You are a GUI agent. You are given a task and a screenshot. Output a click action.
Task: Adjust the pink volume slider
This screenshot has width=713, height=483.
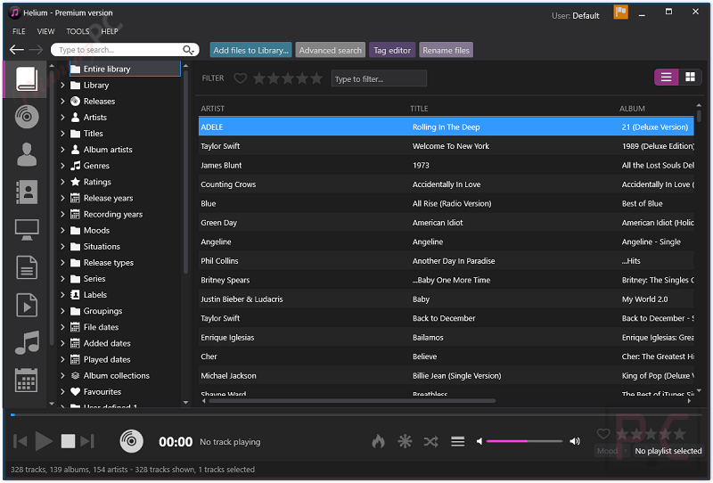point(524,441)
